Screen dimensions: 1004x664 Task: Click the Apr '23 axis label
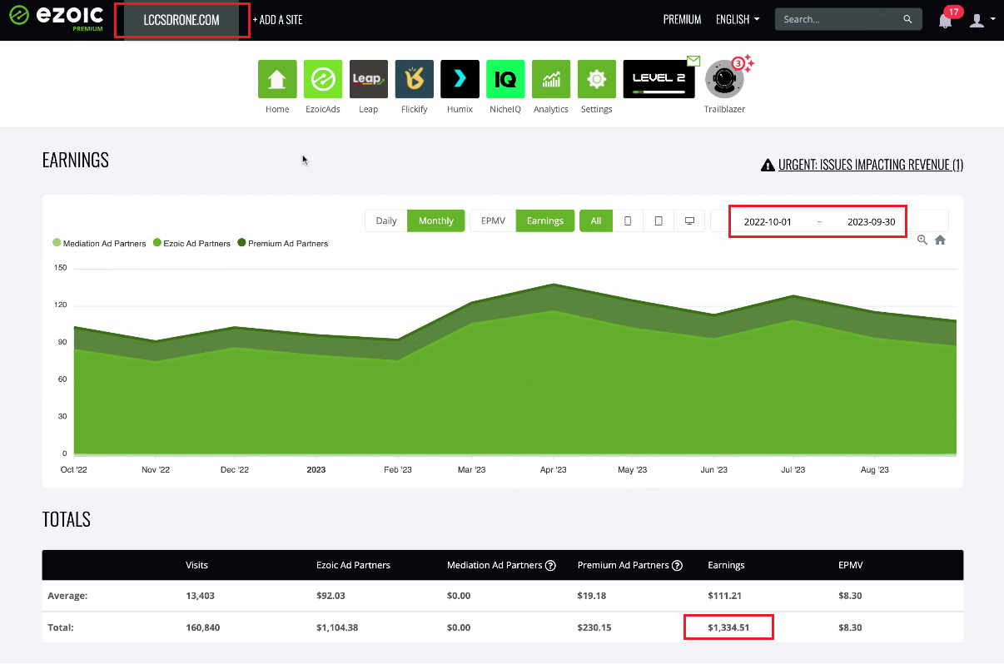(x=553, y=470)
